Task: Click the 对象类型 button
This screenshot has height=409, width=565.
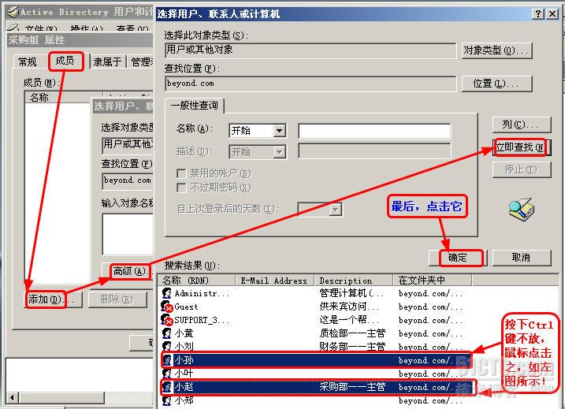Action: point(496,50)
